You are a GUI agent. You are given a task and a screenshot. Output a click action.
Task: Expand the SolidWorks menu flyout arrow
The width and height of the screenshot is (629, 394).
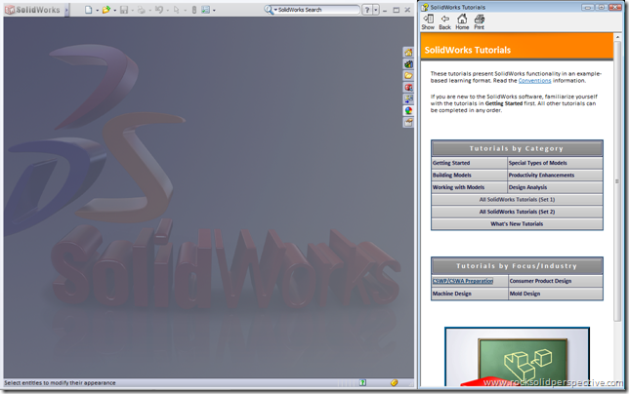click(67, 10)
